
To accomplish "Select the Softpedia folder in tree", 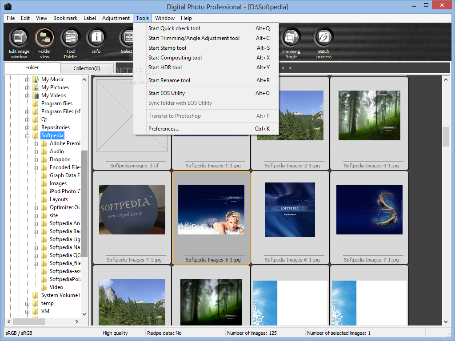I will tap(52, 135).
